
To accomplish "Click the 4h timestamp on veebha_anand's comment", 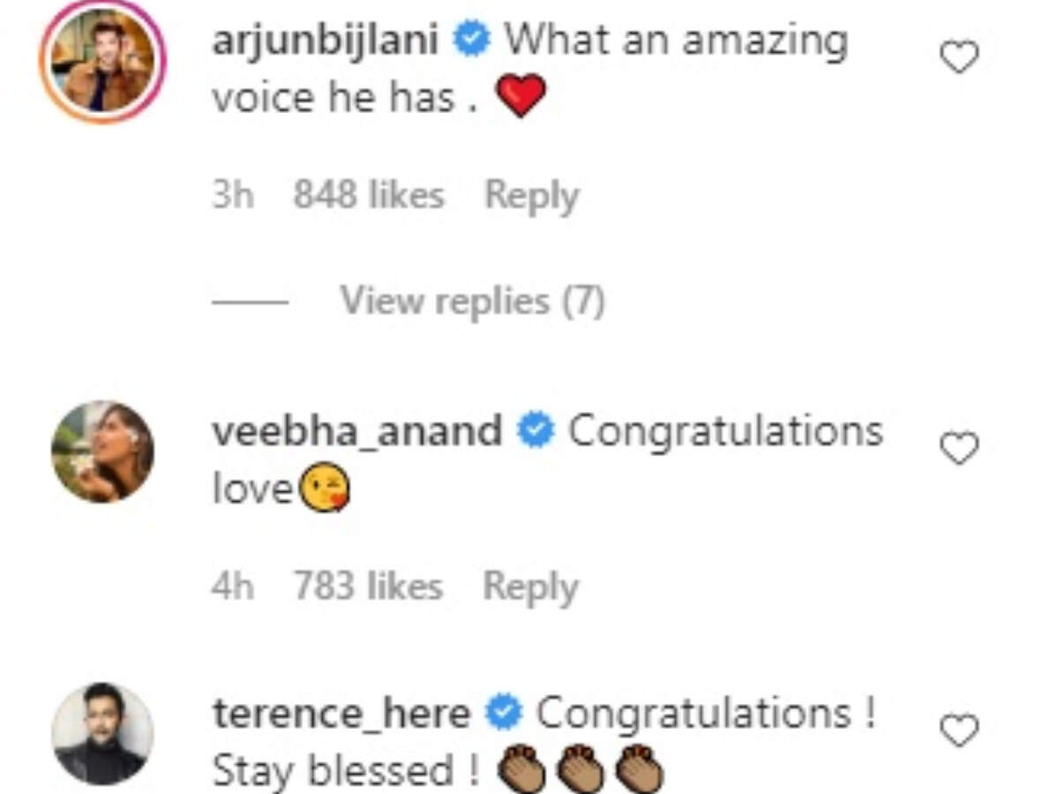I will (232, 587).
